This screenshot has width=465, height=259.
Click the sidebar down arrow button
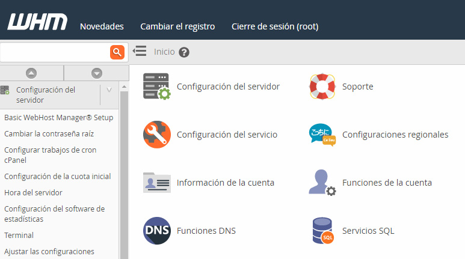pos(96,73)
